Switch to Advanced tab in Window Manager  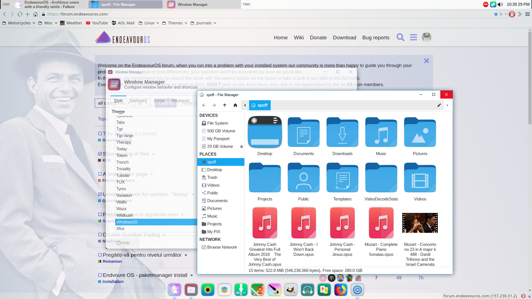coord(180,100)
